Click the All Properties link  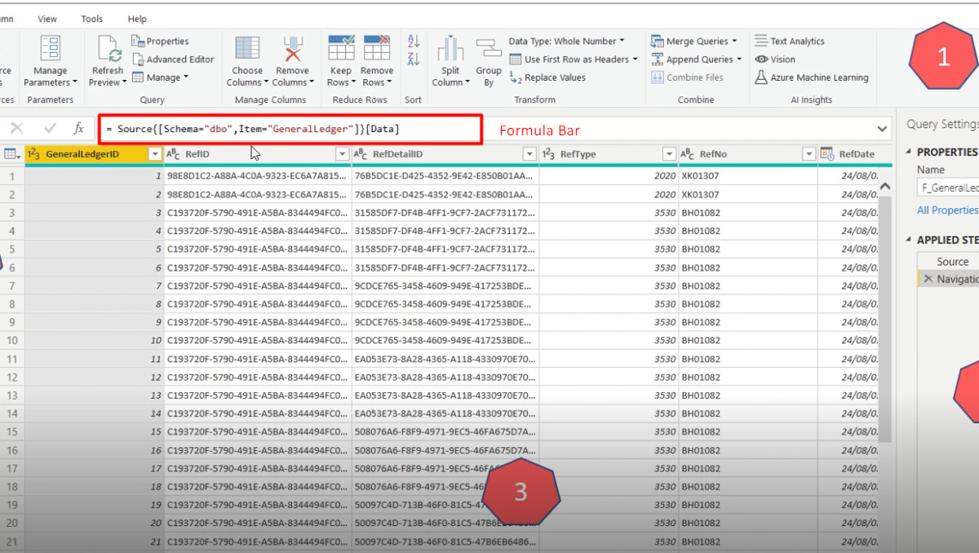pyautogui.click(x=946, y=210)
